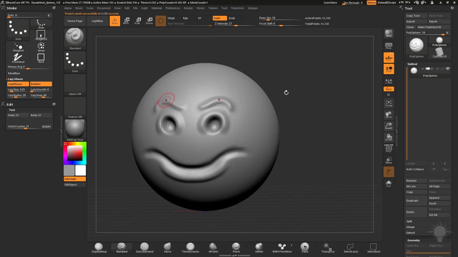Select the TrimDynamic brush
Image resolution: width=458 pixels, height=257 pixels.
(190, 248)
